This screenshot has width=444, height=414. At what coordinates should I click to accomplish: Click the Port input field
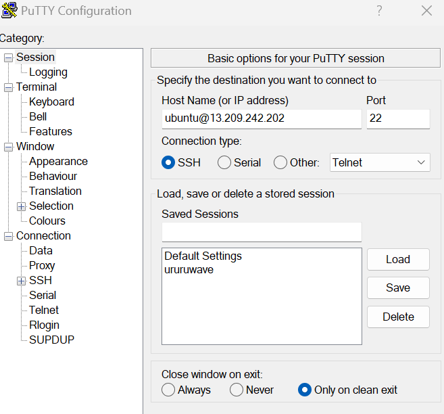pos(398,119)
